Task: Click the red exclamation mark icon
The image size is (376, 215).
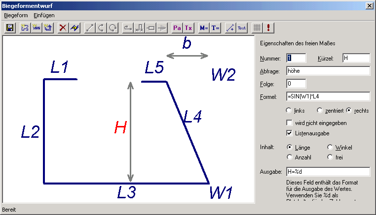Action: tap(268, 28)
